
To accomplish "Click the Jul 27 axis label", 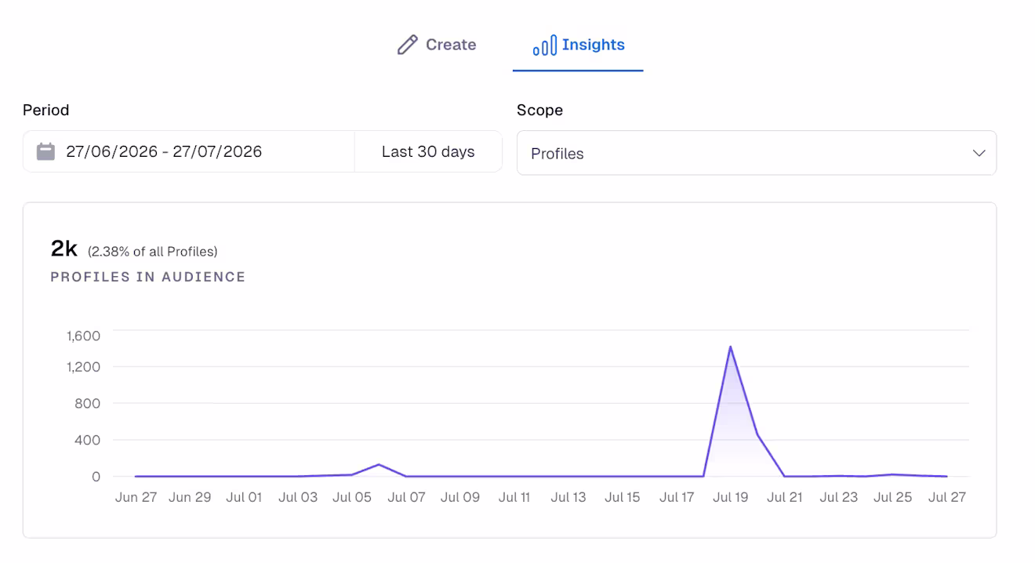I will (x=947, y=497).
